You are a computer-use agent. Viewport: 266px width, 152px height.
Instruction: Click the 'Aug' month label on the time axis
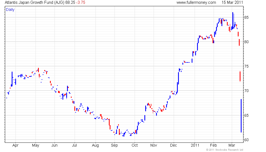pos(95,145)
